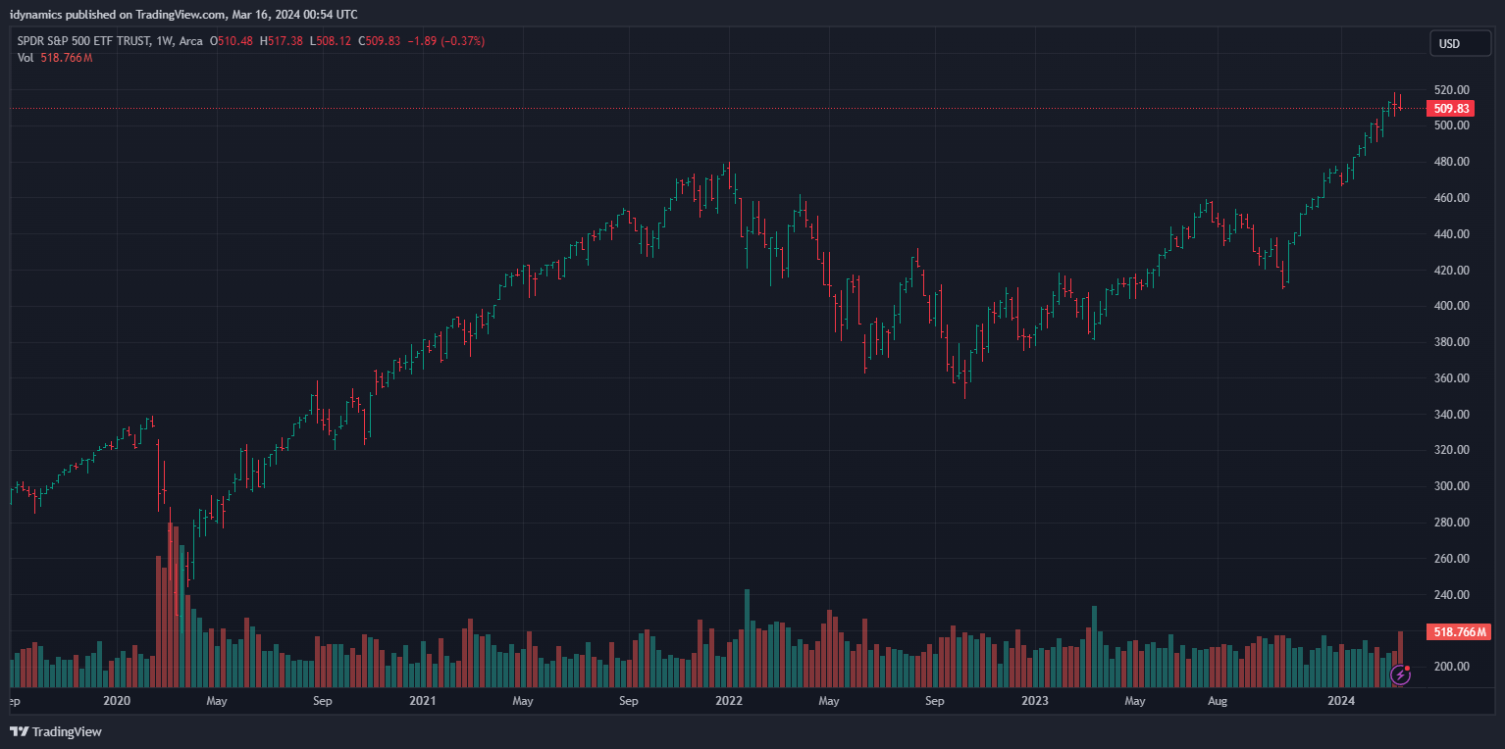This screenshot has height=749, width=1505.
Task: Click the 2022 label on time axis
Action: 729,701
